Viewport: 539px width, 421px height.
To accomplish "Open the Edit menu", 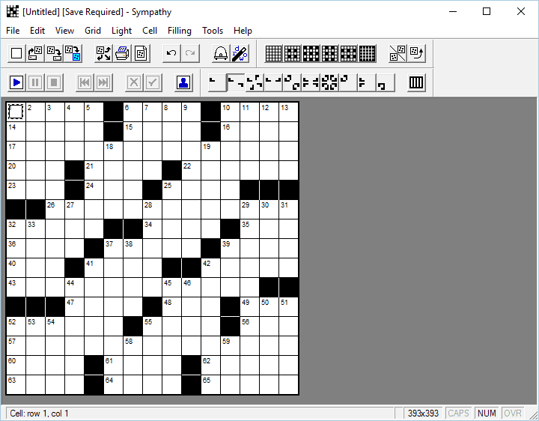I will tap(37, 31).
